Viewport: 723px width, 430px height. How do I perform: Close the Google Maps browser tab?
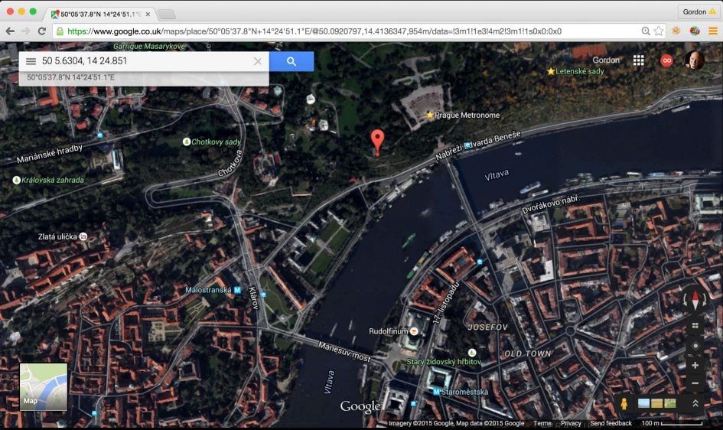(148, 15)
